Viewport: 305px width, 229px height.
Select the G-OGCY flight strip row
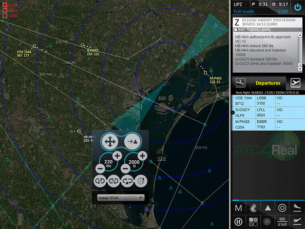coord(268,112)
